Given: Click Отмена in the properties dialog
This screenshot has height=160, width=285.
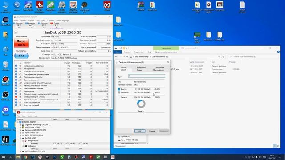Looking at the screenshot, I should [151, 131].
